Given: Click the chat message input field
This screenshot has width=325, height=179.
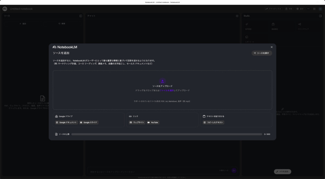Looking at the screenshot, I should click(x=153, y=172).
